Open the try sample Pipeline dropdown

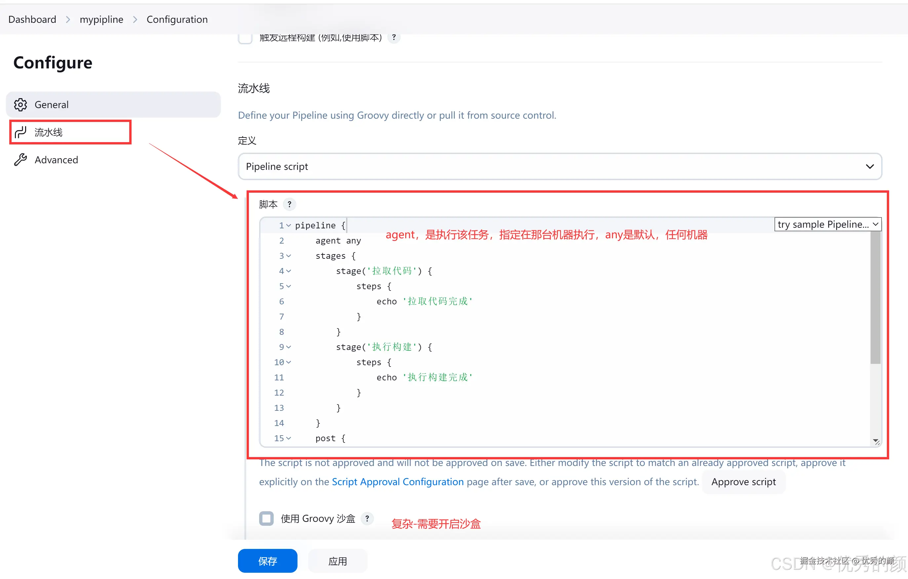point(828,225)
